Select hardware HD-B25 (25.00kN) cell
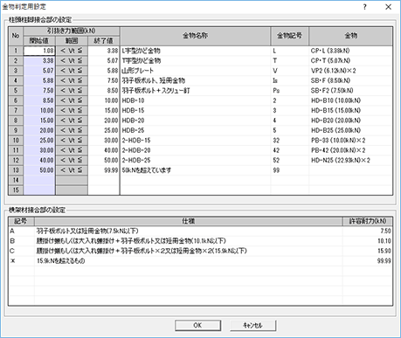Image resolution: width=401 pixels, height=338 pixels. (350, 130)
